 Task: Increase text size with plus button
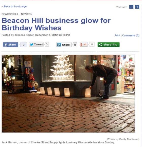(137, 7)
